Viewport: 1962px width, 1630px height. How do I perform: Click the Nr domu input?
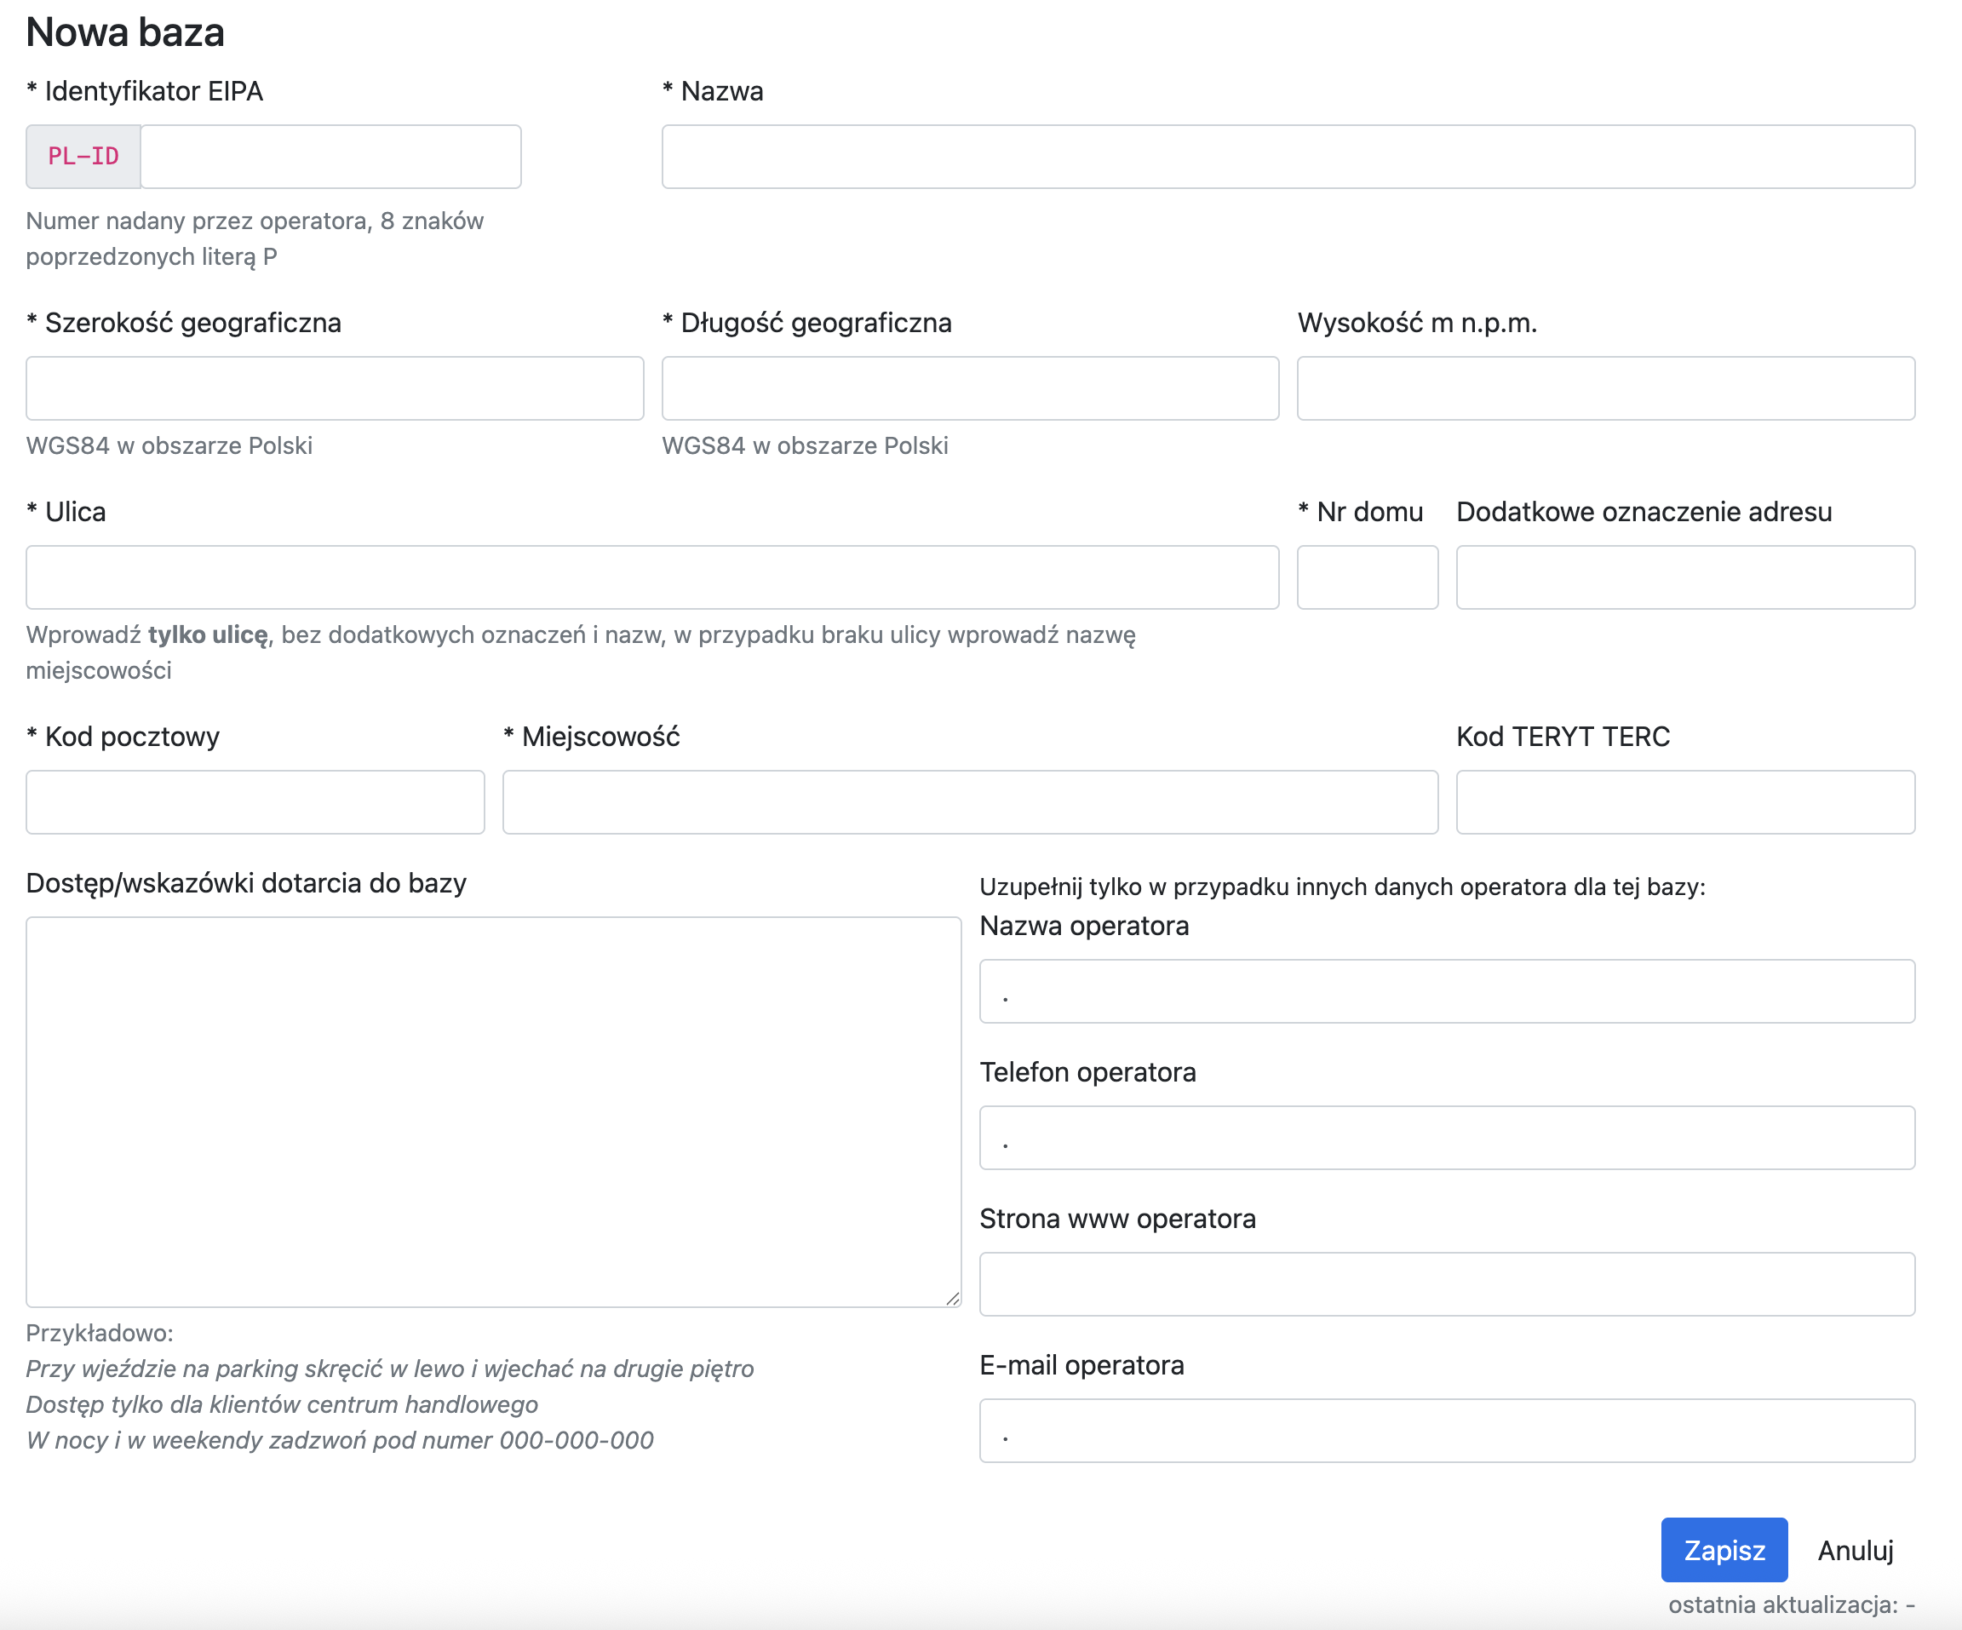[x=1367, y=577]
